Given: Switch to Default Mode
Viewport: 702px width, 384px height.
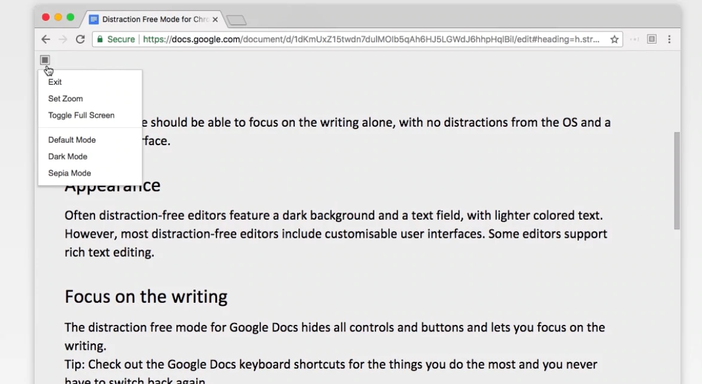Looking at the screenshot, I should coord(72,140).
